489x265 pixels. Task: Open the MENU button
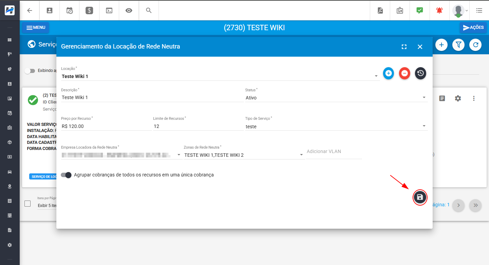pos(36,27)
